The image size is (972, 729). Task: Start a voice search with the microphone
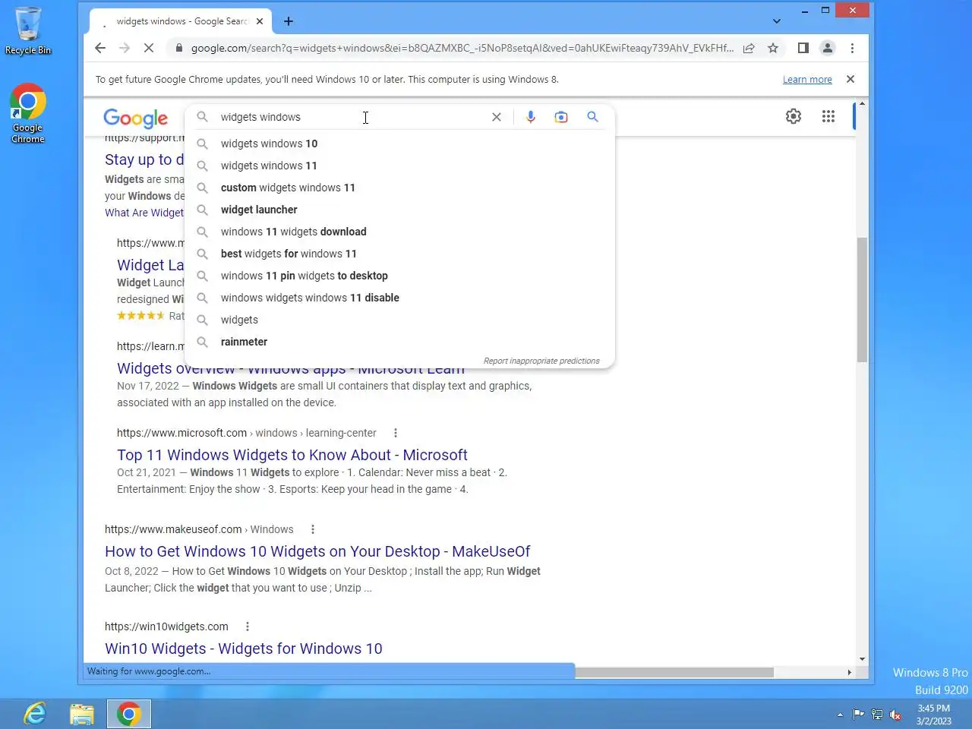pyautogui.click(x=531, y=117)
